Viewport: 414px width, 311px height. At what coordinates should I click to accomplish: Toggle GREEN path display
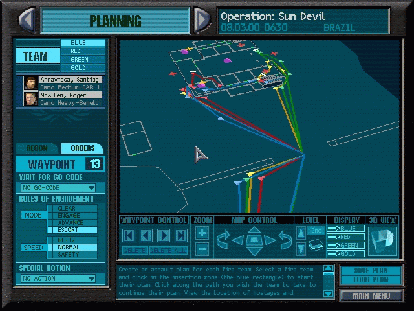[x=345, y=246]
